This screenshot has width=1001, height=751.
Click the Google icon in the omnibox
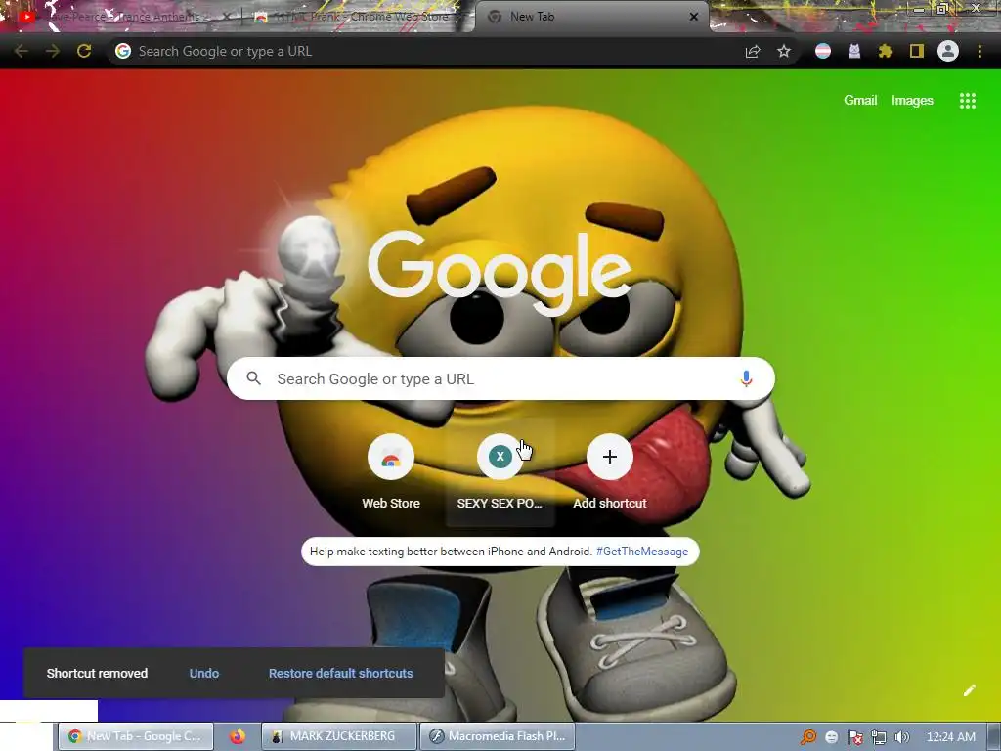tap(123, 51)
